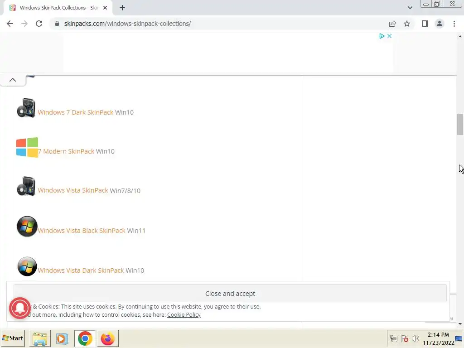Click the taskbar clock showing 2:14 PM
464x348 pixels.
(x=438, y=338)
